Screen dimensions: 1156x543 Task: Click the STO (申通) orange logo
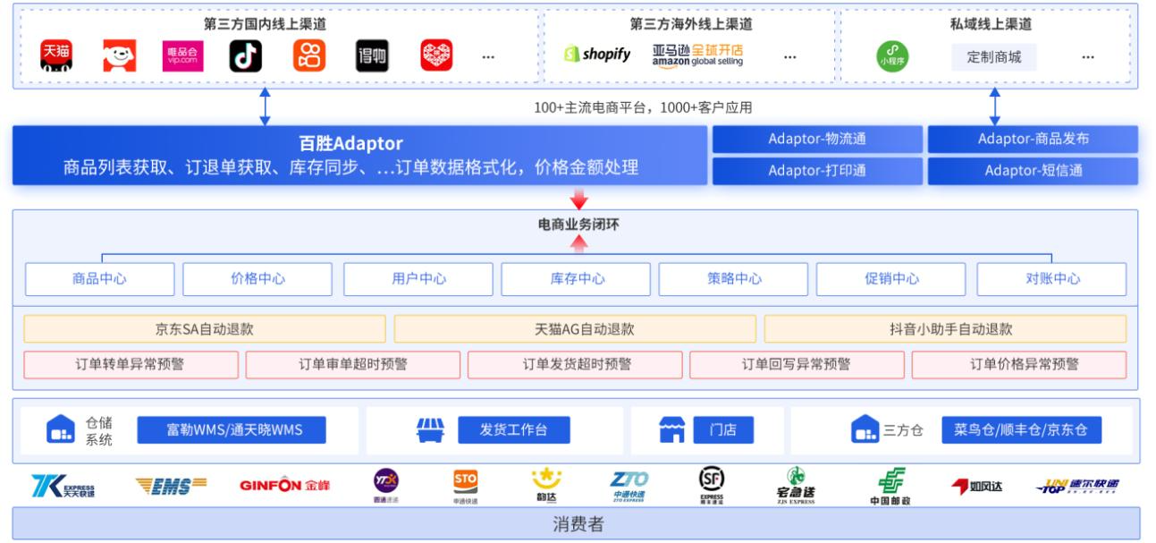465,487
